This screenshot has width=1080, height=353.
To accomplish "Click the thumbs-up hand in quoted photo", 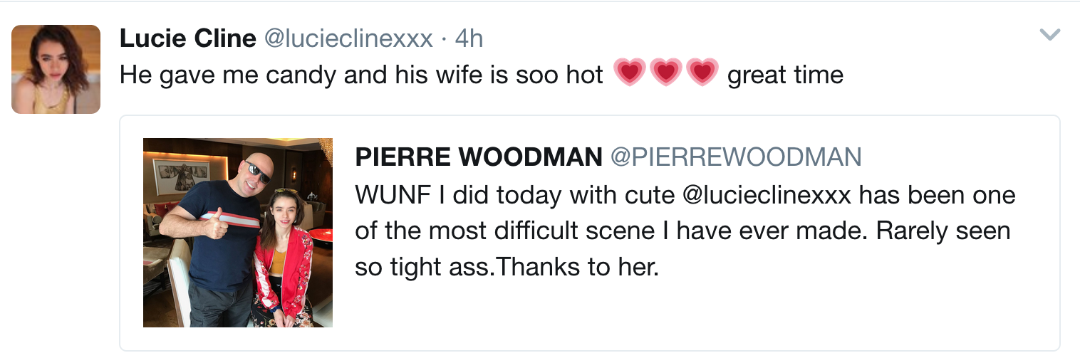I will point(217,226).
